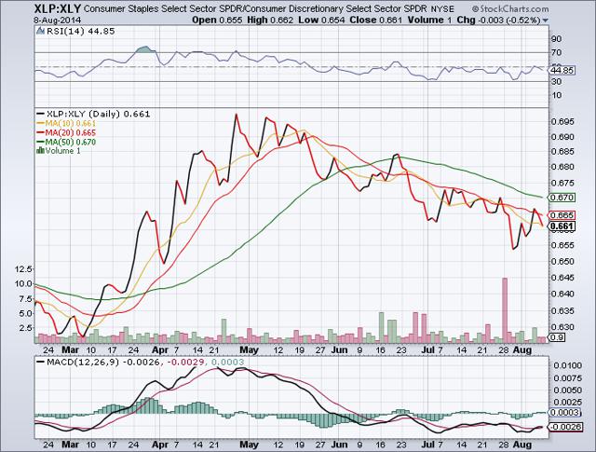The height and width of the screenshot is (452, 596).
Task: Click the green 0.670 MA(50) price tag
Action: pyautogui.click(x=562, y=198)
